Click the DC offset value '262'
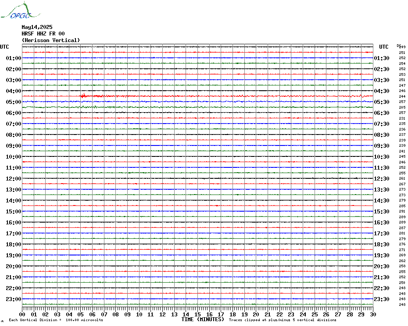This screenshot has width=408, height=326. point(402,261)
